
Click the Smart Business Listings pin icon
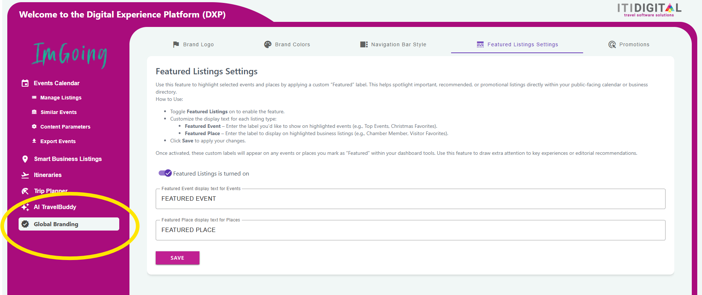point(25,159)
